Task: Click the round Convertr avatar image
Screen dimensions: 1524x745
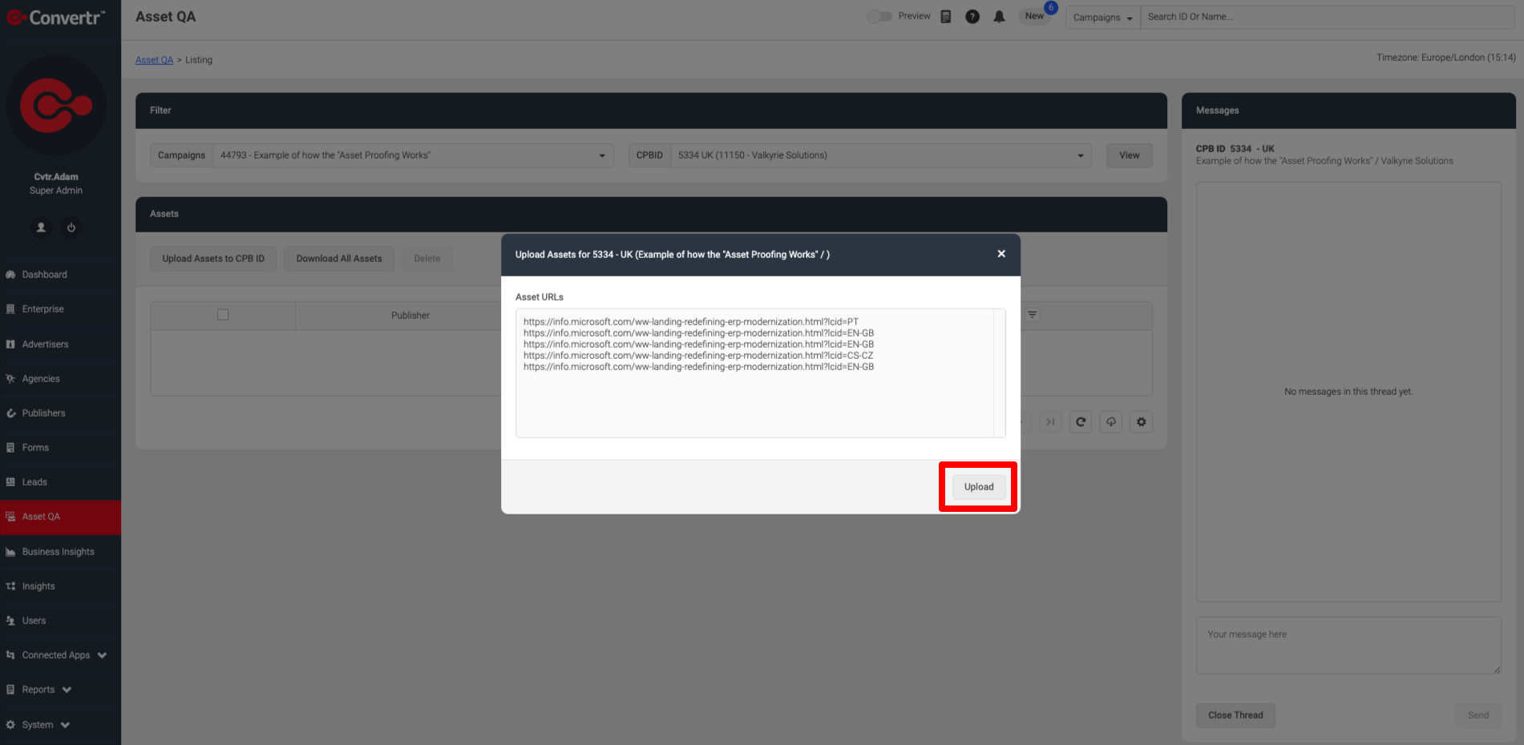Action: 56,105
